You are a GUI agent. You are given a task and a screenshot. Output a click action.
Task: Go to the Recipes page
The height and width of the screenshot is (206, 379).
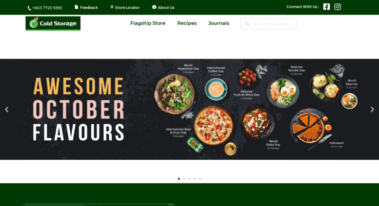point(187,23)
